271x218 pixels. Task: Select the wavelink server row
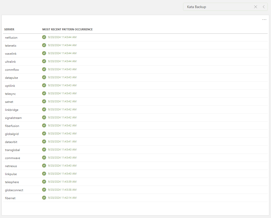pos(11,54)
